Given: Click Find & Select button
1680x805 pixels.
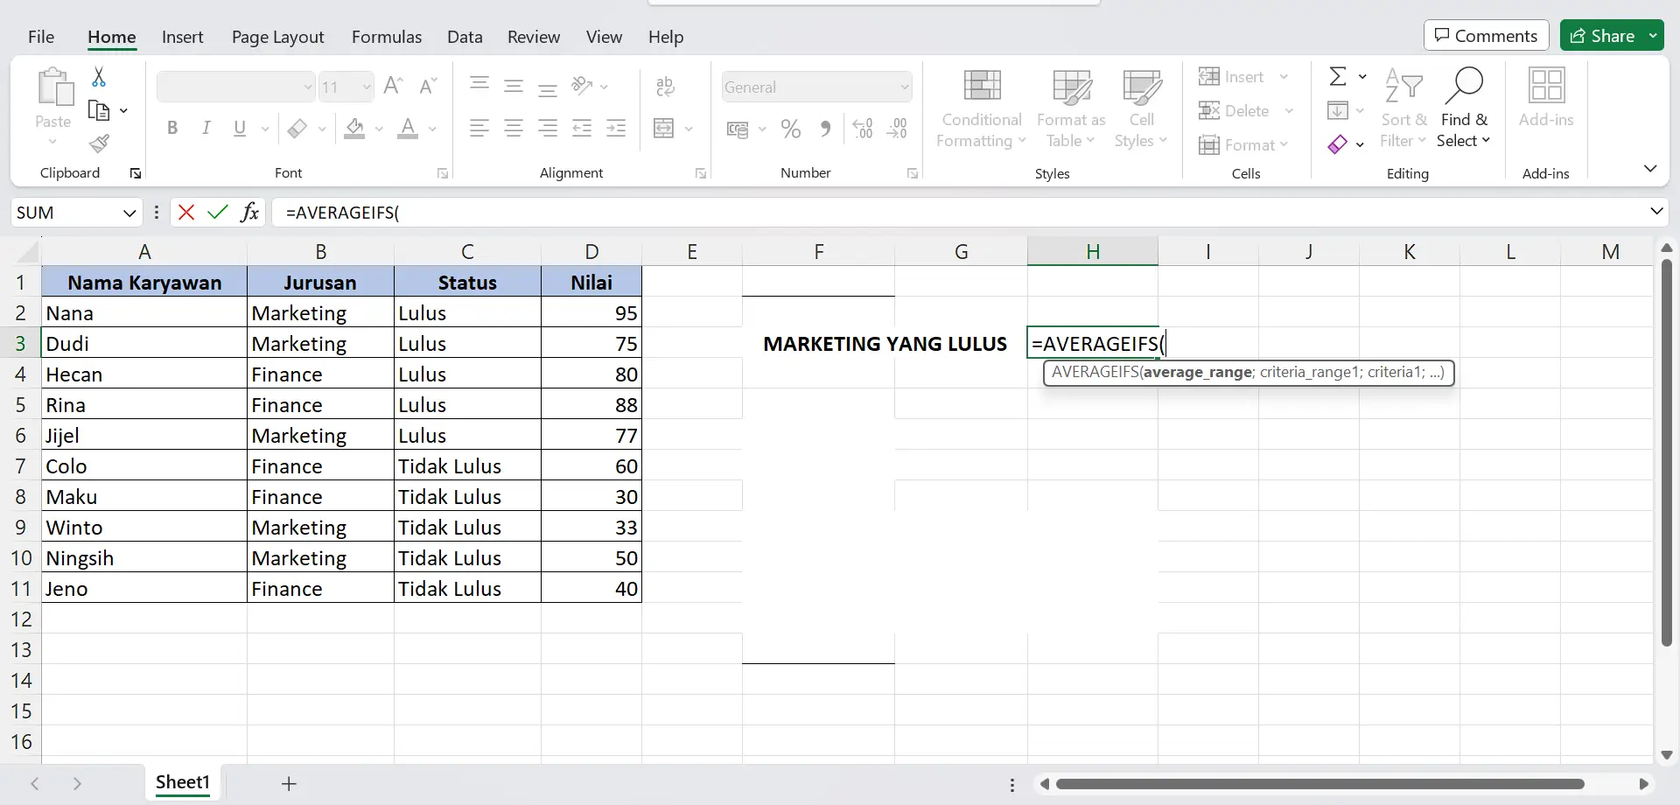Looking at the screenshot, I should coord(1464,109).
